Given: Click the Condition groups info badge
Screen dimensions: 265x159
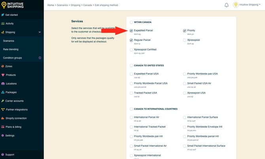Looking at the screenshot, I should 40,58.
